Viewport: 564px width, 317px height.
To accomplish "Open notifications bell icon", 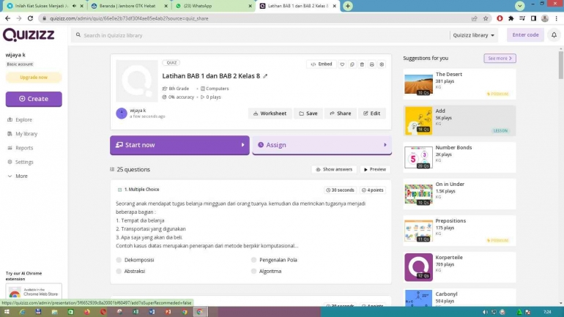I will pos(554,35).
